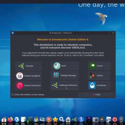The image size is (125, 125).
Task: Open the video clapperboard dock icon
Action: 36,120
